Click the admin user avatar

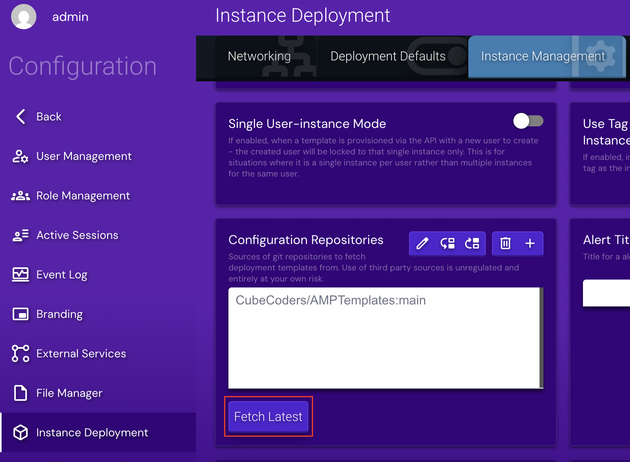[24, 17]
